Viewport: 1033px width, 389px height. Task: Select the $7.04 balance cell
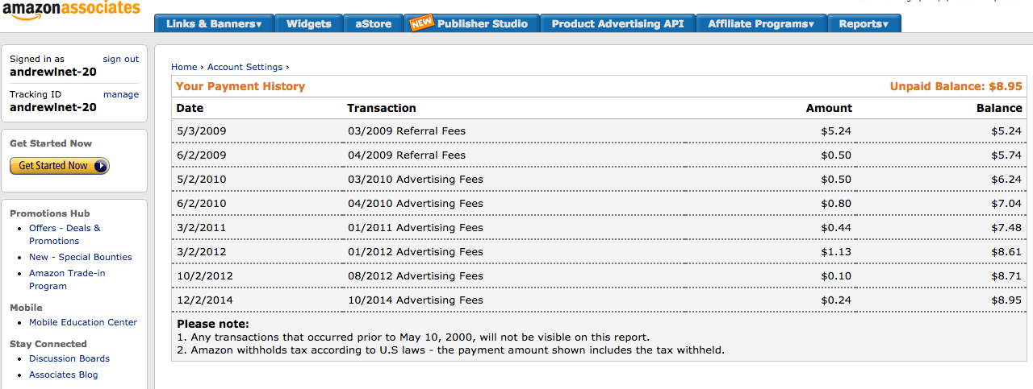[x=1006, y=203]
